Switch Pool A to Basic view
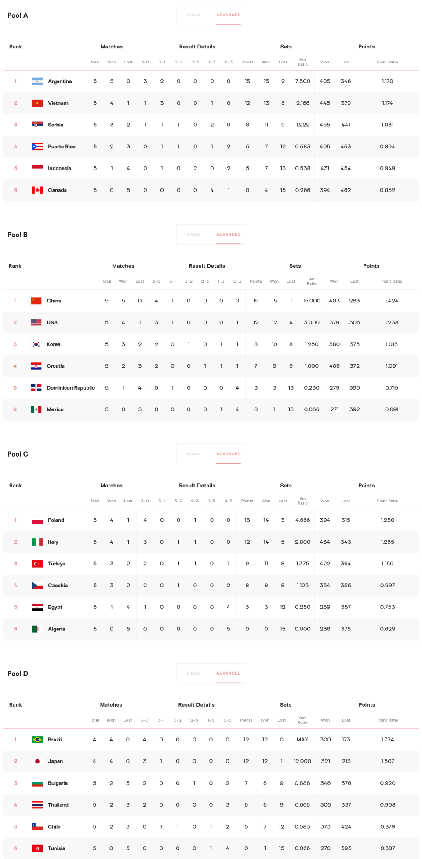Image resolution: width=422 pixels, height=859 pixels. (x=193, y=15)
